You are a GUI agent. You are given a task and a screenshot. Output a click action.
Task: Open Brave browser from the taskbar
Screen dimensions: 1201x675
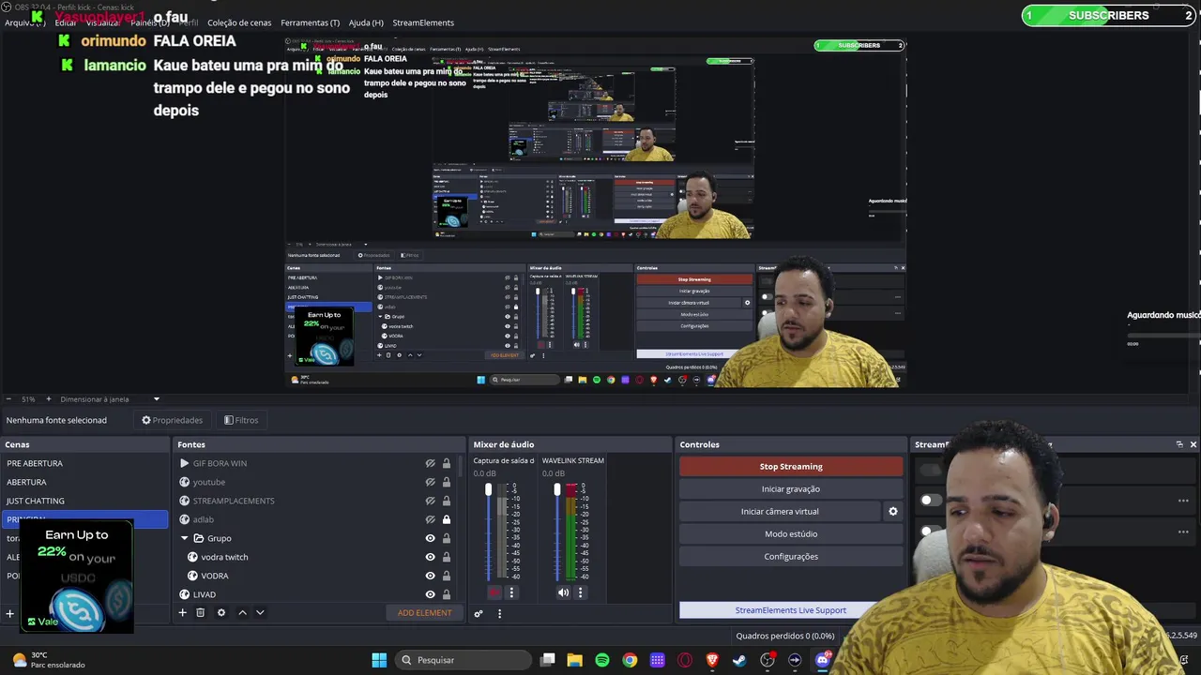[712, 660]
